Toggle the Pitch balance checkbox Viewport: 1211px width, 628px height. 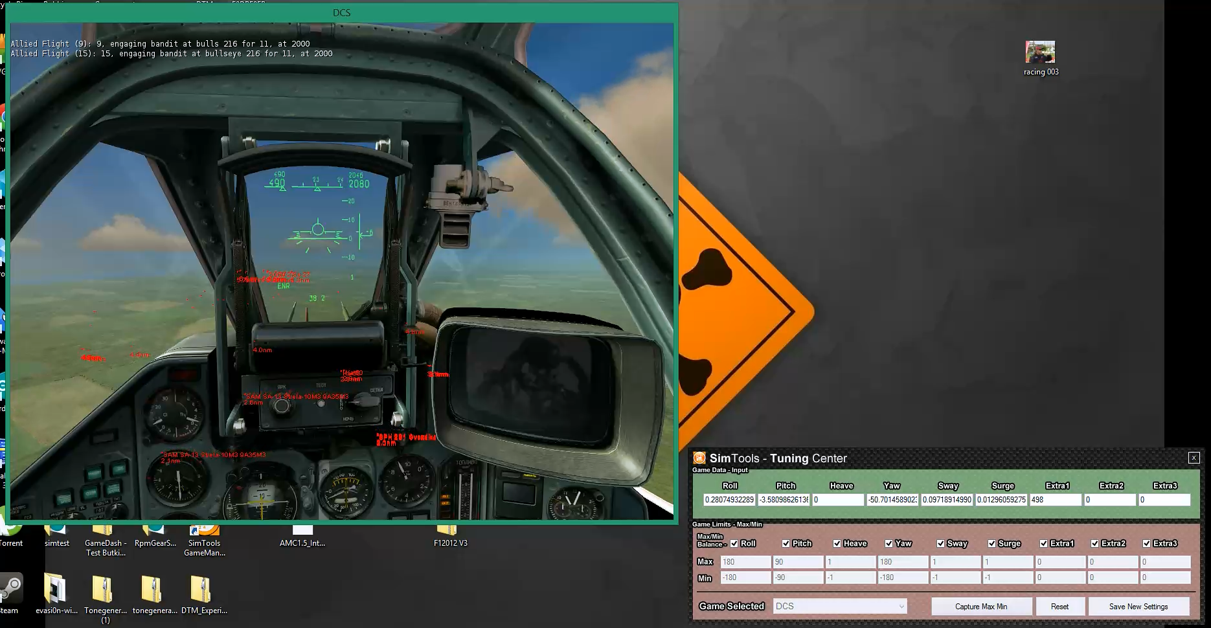point(786,544)
